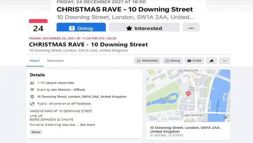The width and height of the screenshot is (253, 143).
Task: Click the location pin icon in Details
Action: (x=32, y=97)
